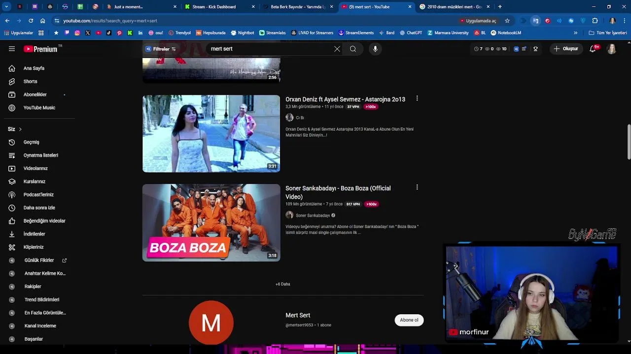The image size is (631, 354).
Task: Switch to the 2010 dram müzikleri Google tab
Action: 454,7
